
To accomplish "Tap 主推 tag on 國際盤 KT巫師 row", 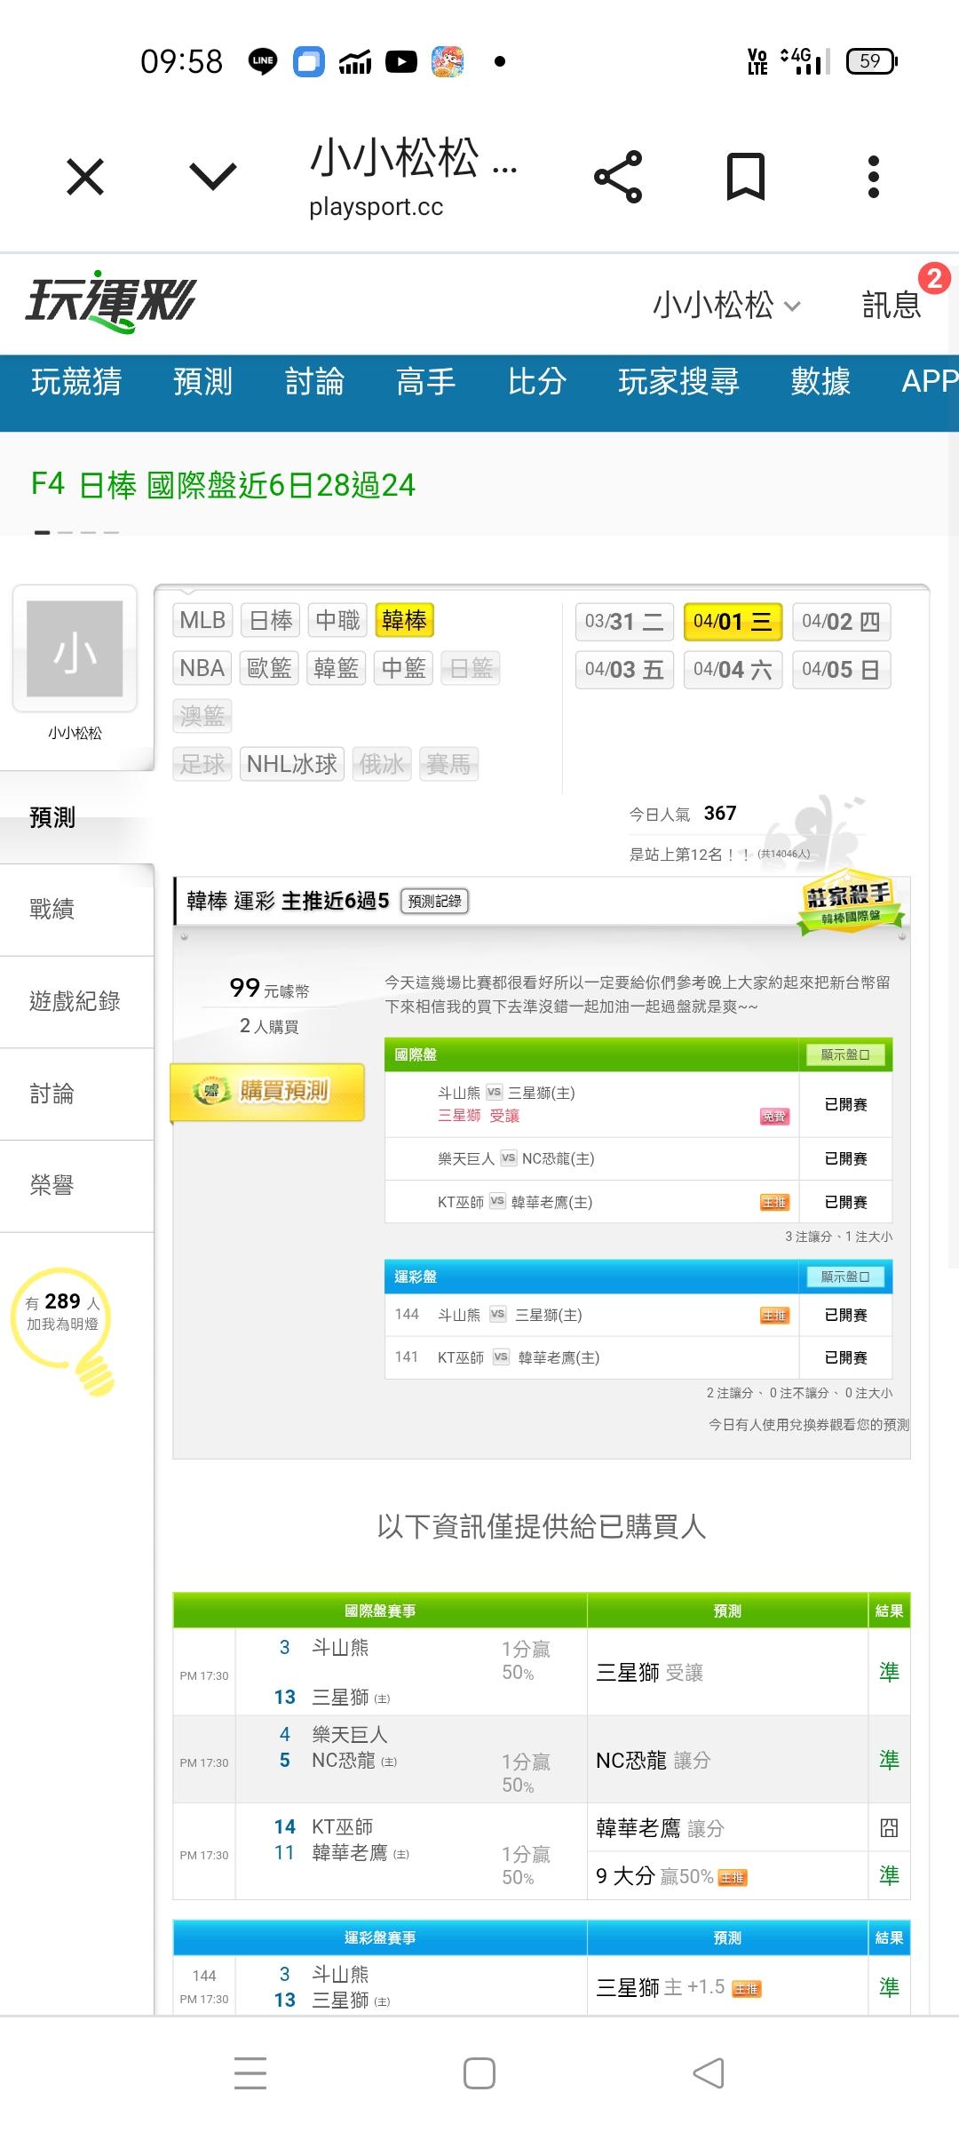I will pyautogui.click(x=774, y=1202).
